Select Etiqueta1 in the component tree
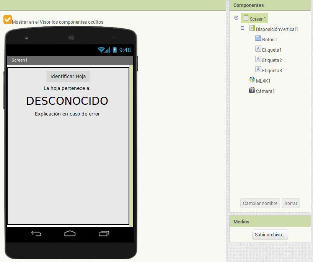Image resolution: width=313 pixels, height=262 pixels. tap(272, 50)
